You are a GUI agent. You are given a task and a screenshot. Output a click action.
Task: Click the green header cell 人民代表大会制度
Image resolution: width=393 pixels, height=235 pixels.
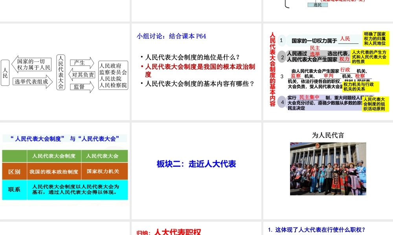pos(54,156)
